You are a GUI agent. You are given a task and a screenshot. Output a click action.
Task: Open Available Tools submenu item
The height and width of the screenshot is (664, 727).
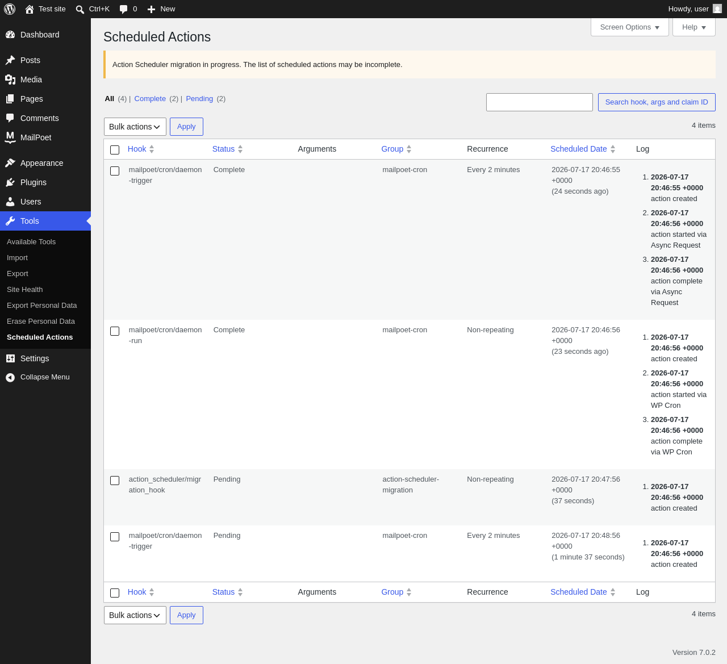pyautogui.click(x=31, y=242)
